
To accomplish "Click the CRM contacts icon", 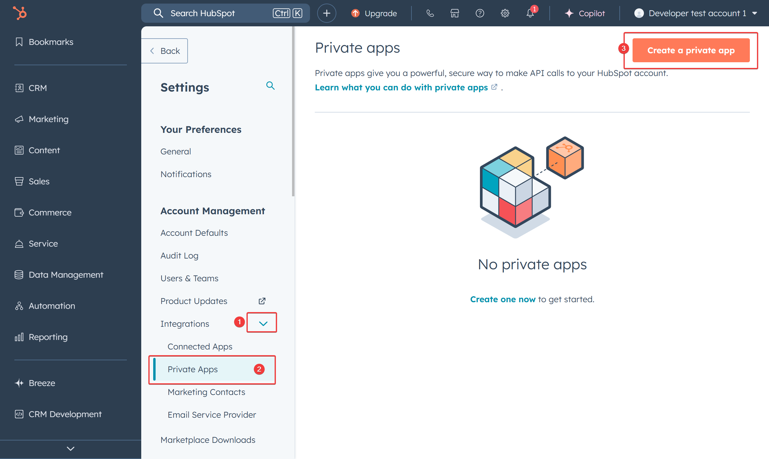I will [19, 88].
